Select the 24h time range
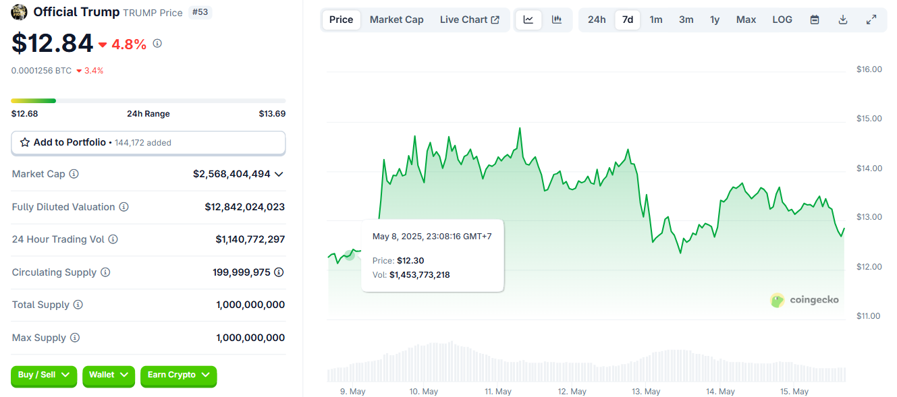 [x=597, y=20]
